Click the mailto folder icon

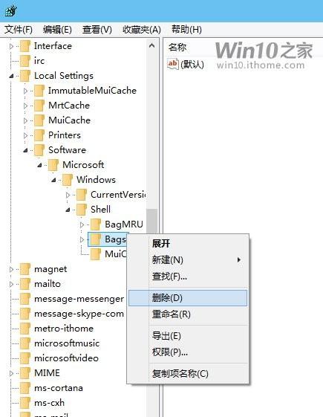(x=25, y=284)
